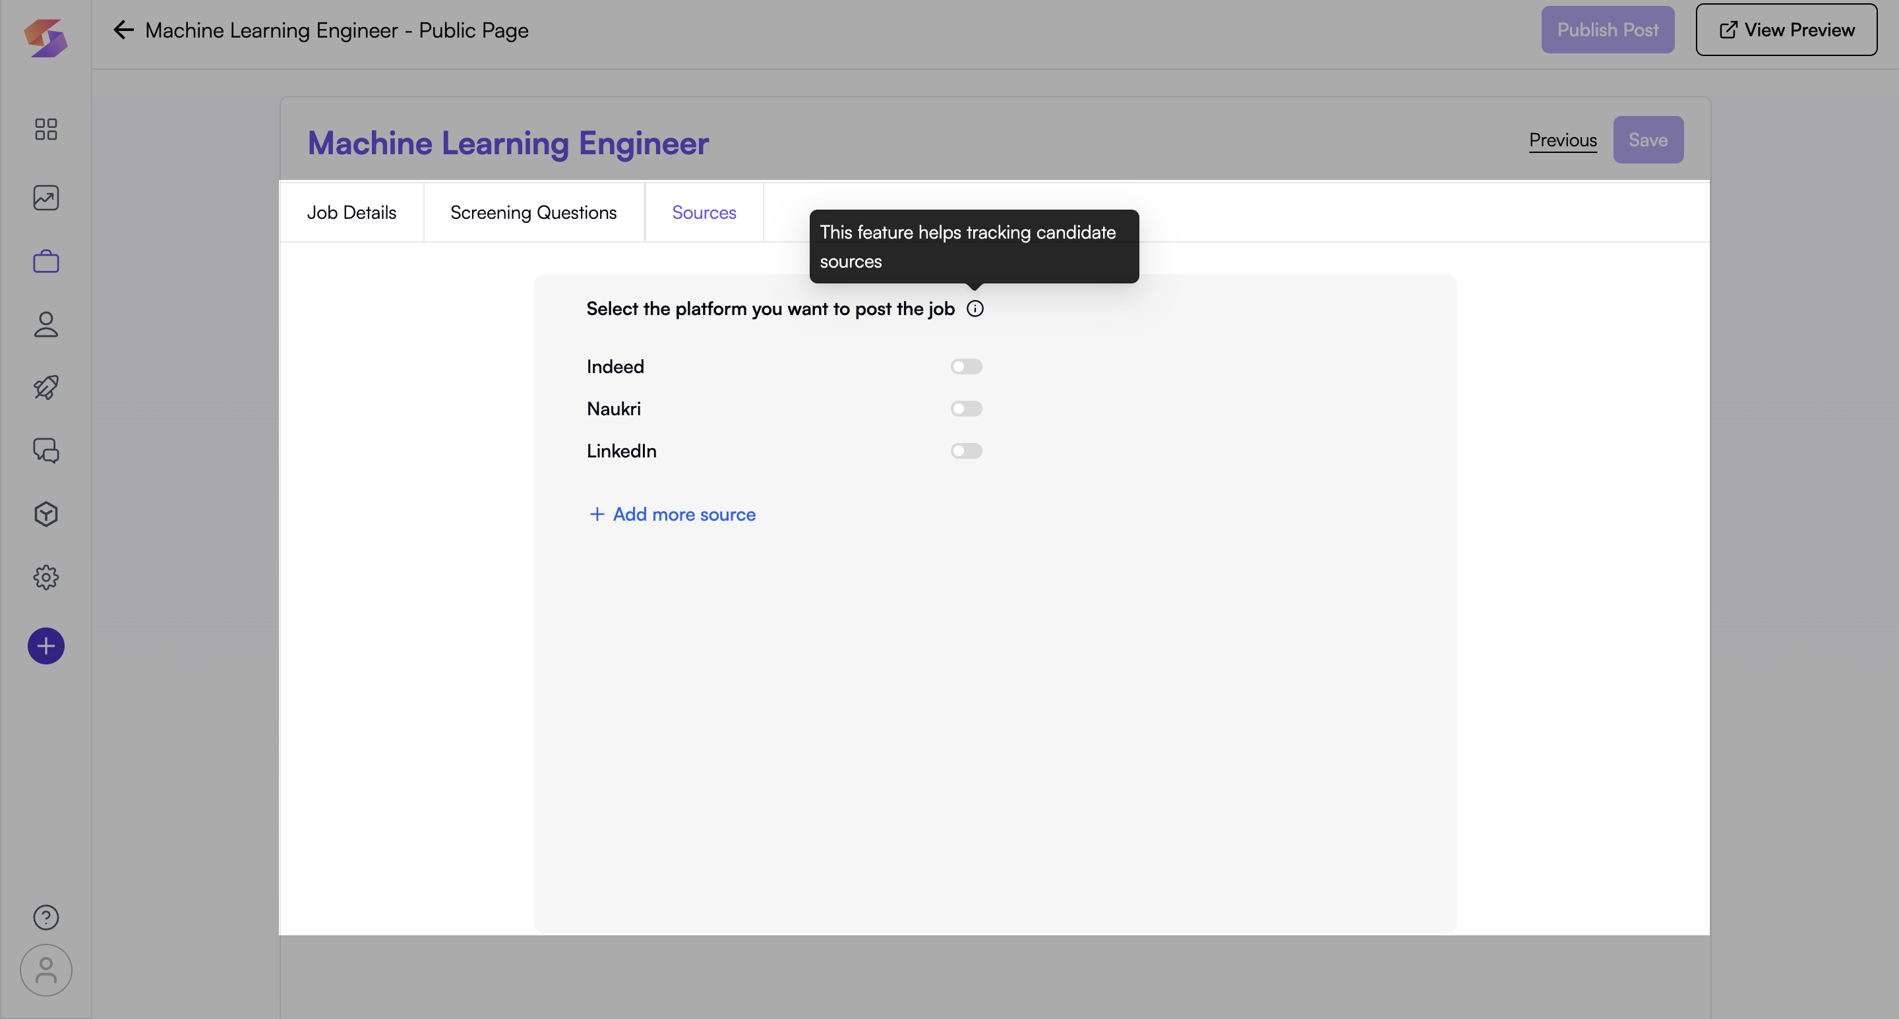Viewport: 1899px width, 1019px height.
Task: Open the chat messages icon
Action: pyautogui.click(x=45, y=450)
